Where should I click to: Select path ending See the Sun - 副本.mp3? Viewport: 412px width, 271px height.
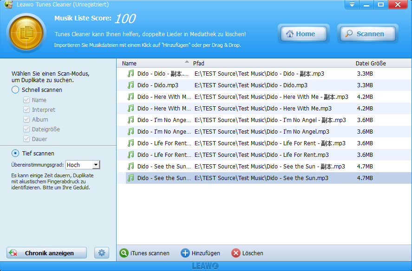point(270,166)
